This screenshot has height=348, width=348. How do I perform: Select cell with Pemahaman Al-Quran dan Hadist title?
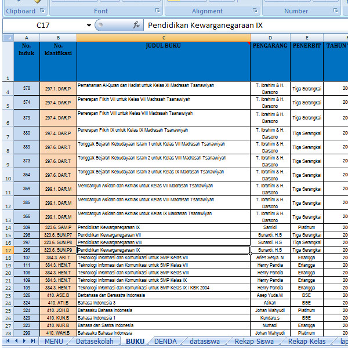(164, 89)
